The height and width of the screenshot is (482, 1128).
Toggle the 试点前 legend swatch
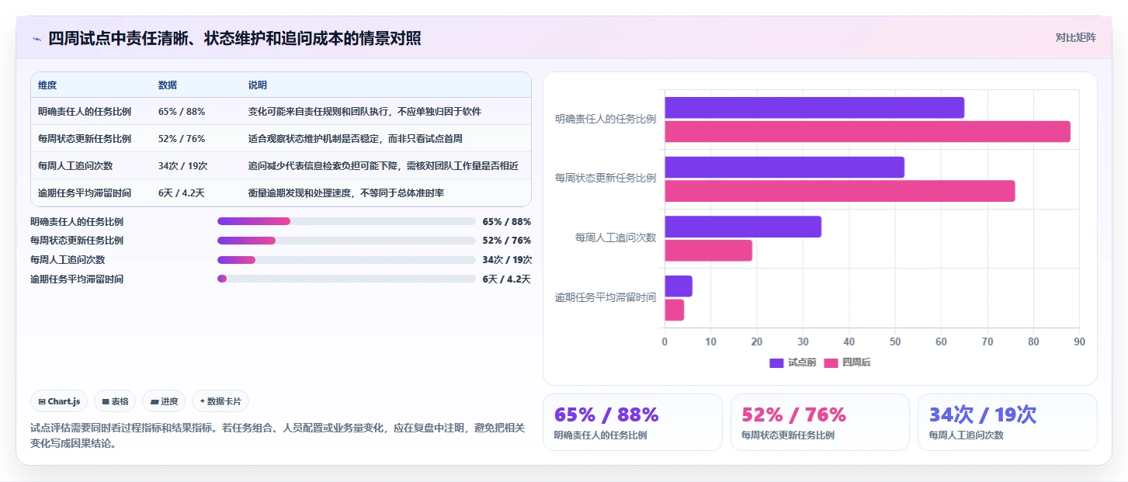point(776,362)
